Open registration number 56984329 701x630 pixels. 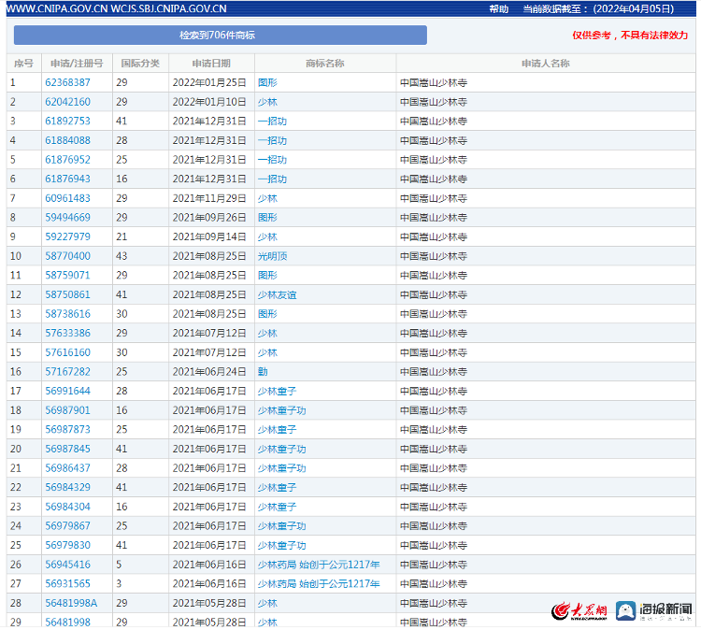pyautogui.click(x=67, y=487)
